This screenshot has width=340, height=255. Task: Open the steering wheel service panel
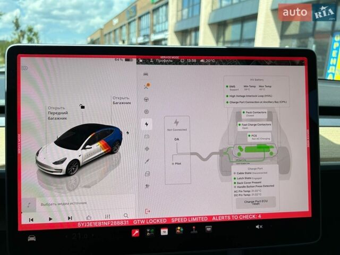click(x=147, y=99)
